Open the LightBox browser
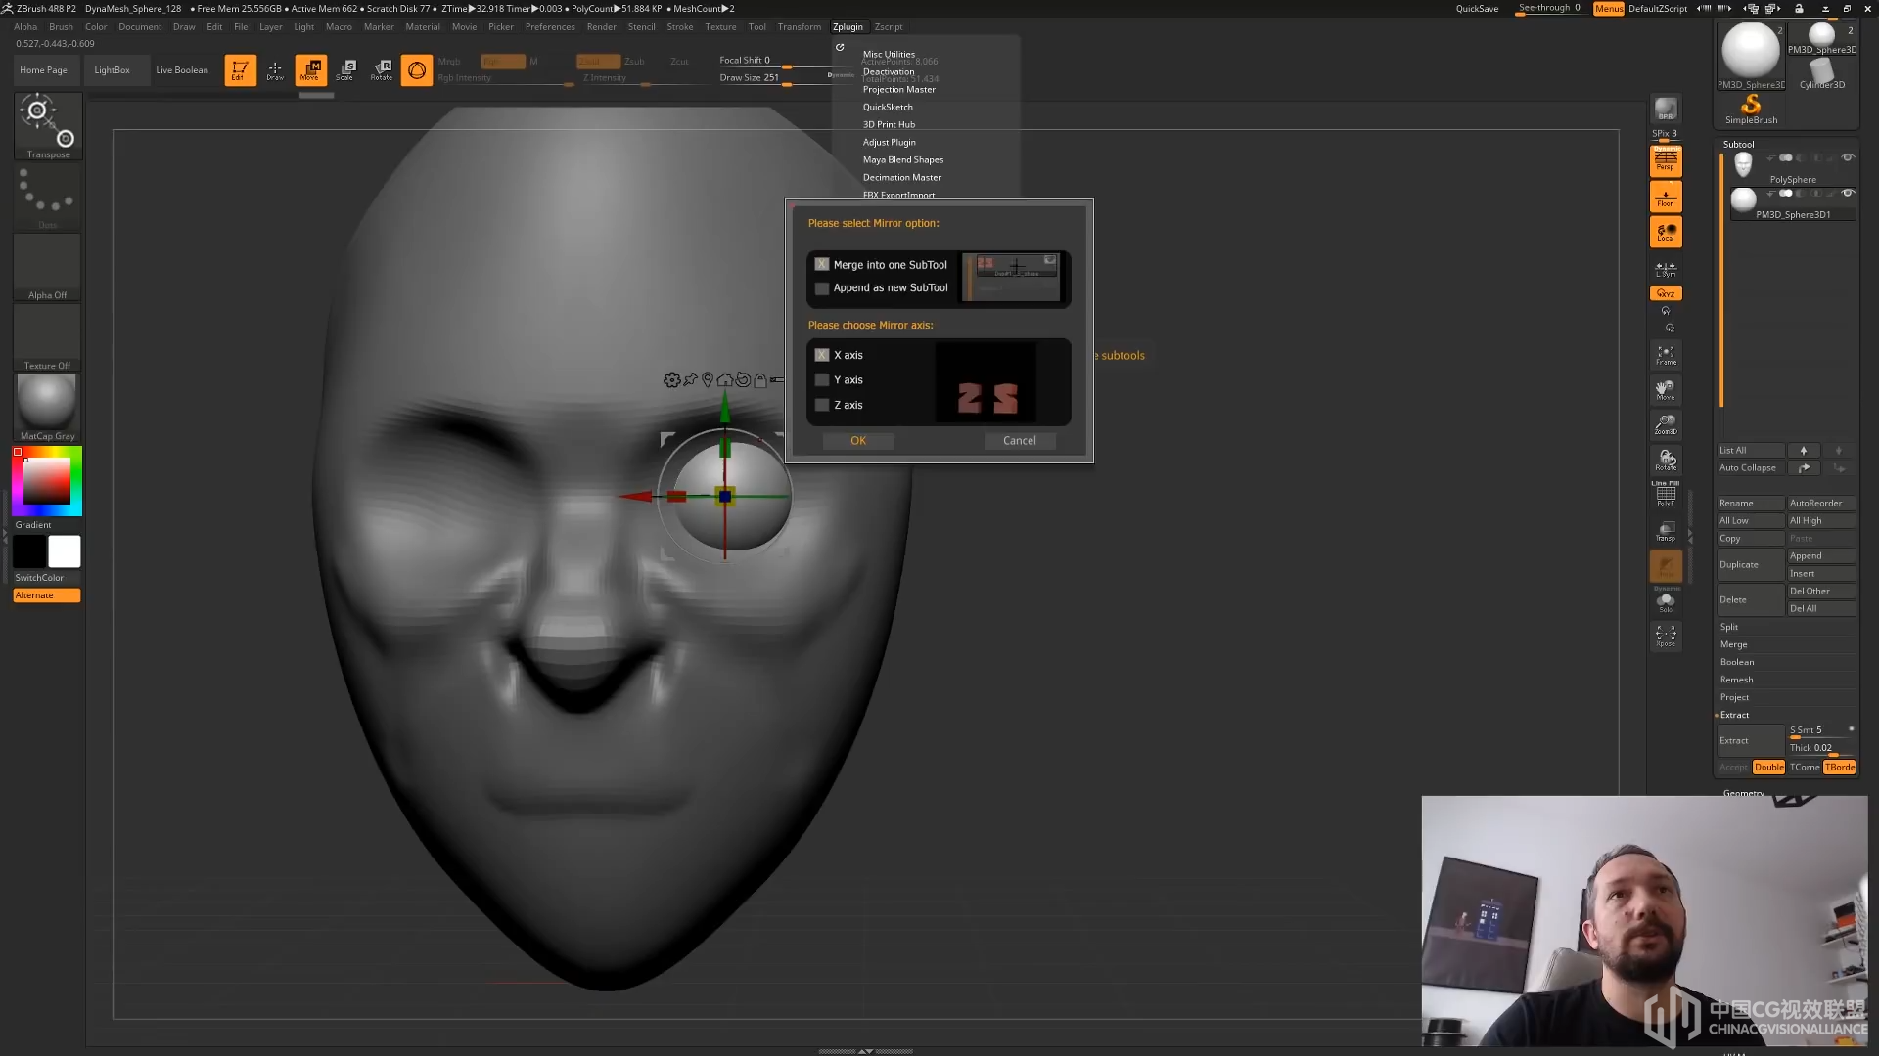Screen dimensions: 1879x1056 [112, 70]
